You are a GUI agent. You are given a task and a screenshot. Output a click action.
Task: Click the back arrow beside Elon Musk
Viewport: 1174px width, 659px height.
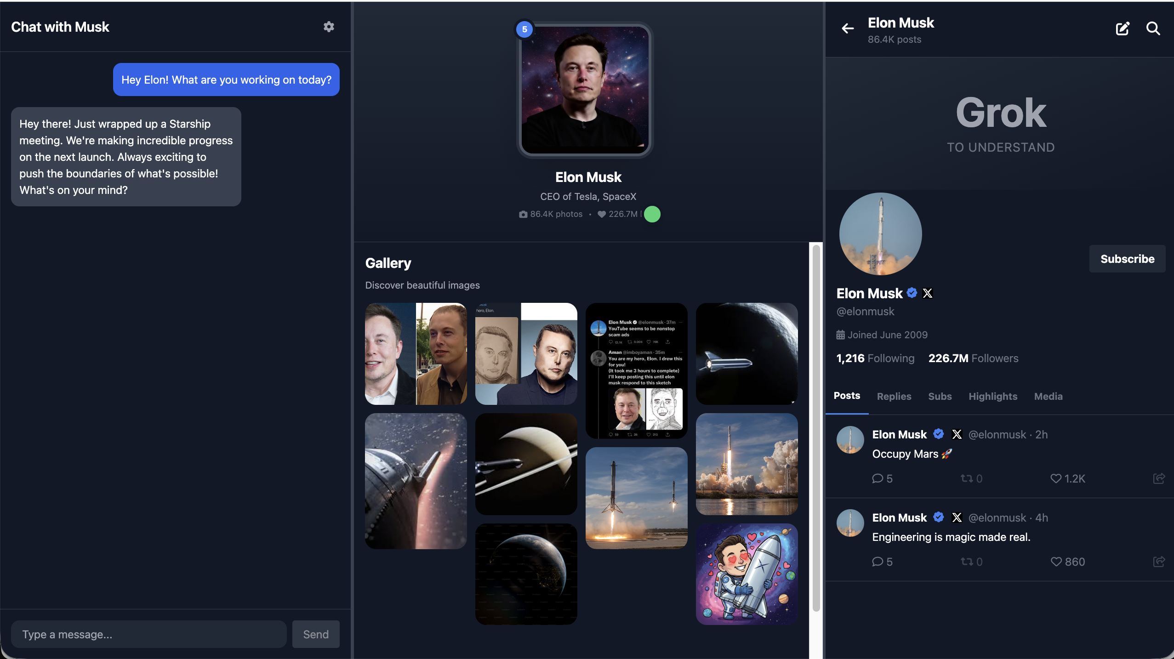click(x=848, y=28)
